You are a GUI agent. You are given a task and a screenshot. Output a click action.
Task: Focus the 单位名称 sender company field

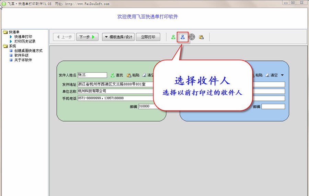116,91
